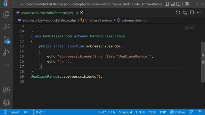The image size is (205, 115).
Task: Toggle secondary side bar layout button
Action: pos(178,4)
